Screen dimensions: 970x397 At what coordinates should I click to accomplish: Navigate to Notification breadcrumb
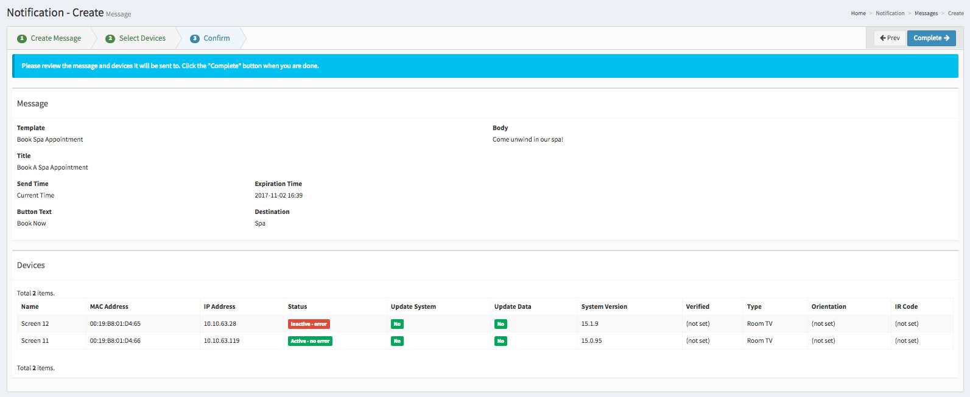890,13
